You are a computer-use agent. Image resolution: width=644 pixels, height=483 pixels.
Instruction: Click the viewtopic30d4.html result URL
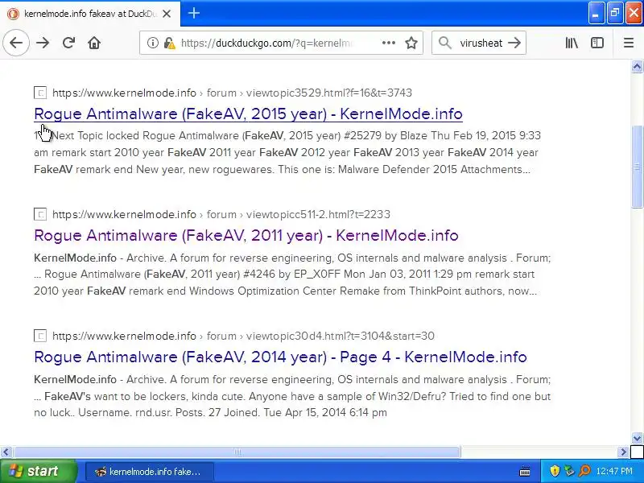coord(243,336)
